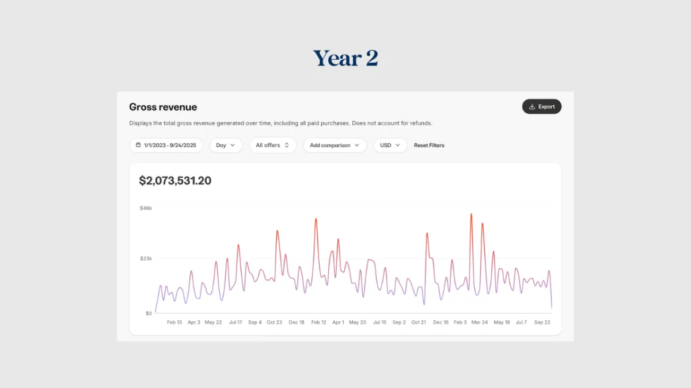Click the Oct 23 axis label
691x388 pixels.
pos(275,322)
